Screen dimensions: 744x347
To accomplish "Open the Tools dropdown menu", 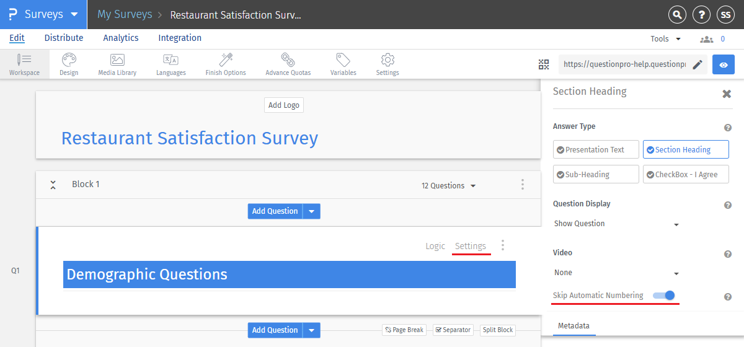I will tap(666, 39).
